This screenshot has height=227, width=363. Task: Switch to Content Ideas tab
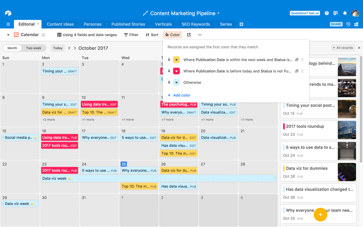tap(60, 24)
